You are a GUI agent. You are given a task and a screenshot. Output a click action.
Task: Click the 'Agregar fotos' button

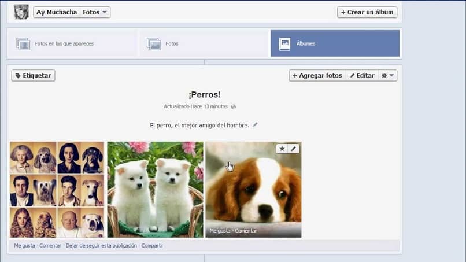[317, 76]
